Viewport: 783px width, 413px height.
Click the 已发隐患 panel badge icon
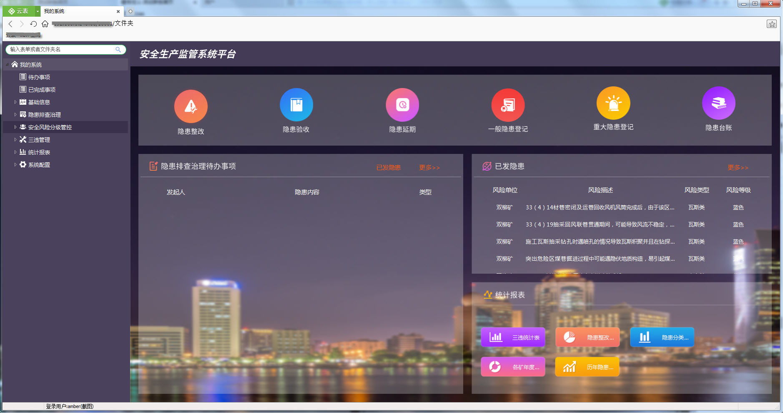click(x=486, y=166)
